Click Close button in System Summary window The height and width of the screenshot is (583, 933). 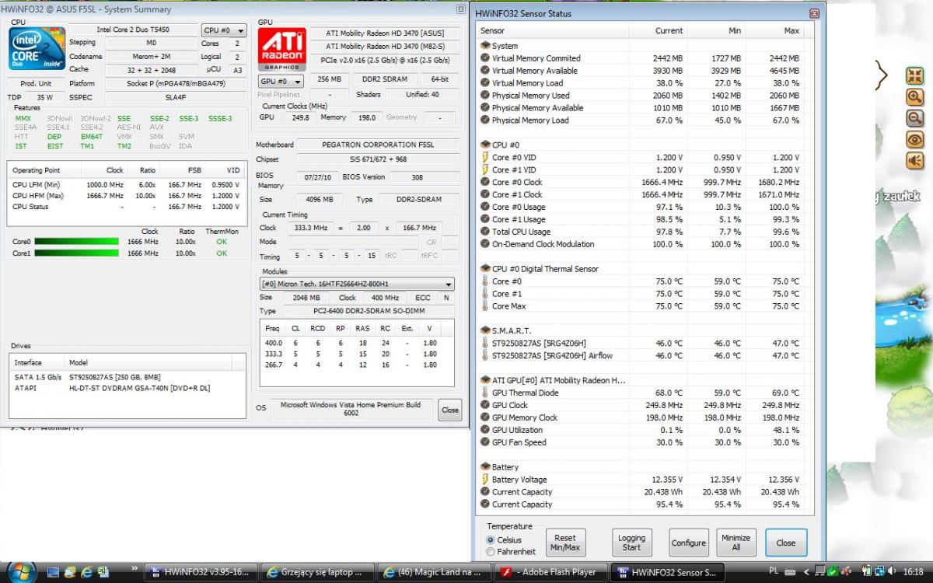point(449,410)
